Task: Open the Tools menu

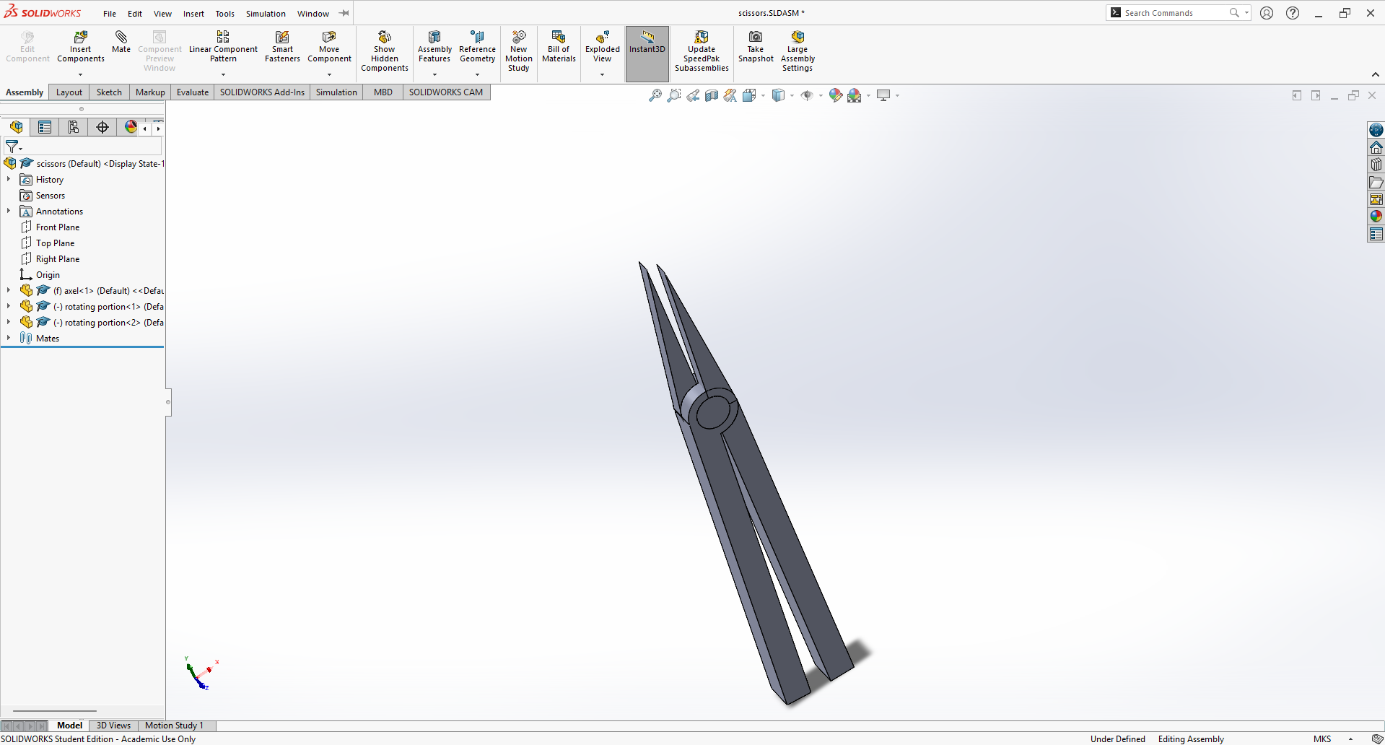Action: (224, 14)
